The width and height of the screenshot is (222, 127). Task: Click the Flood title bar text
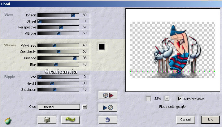(5, 4)
